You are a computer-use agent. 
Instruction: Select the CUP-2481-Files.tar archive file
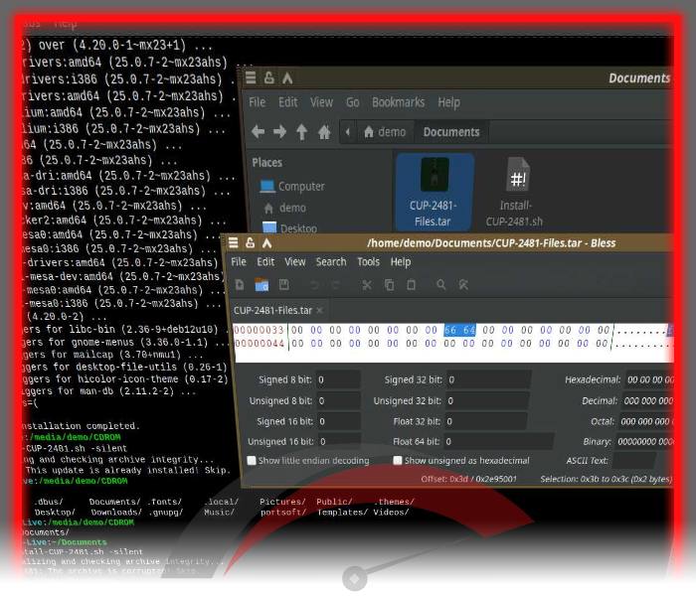coord(434,192)
